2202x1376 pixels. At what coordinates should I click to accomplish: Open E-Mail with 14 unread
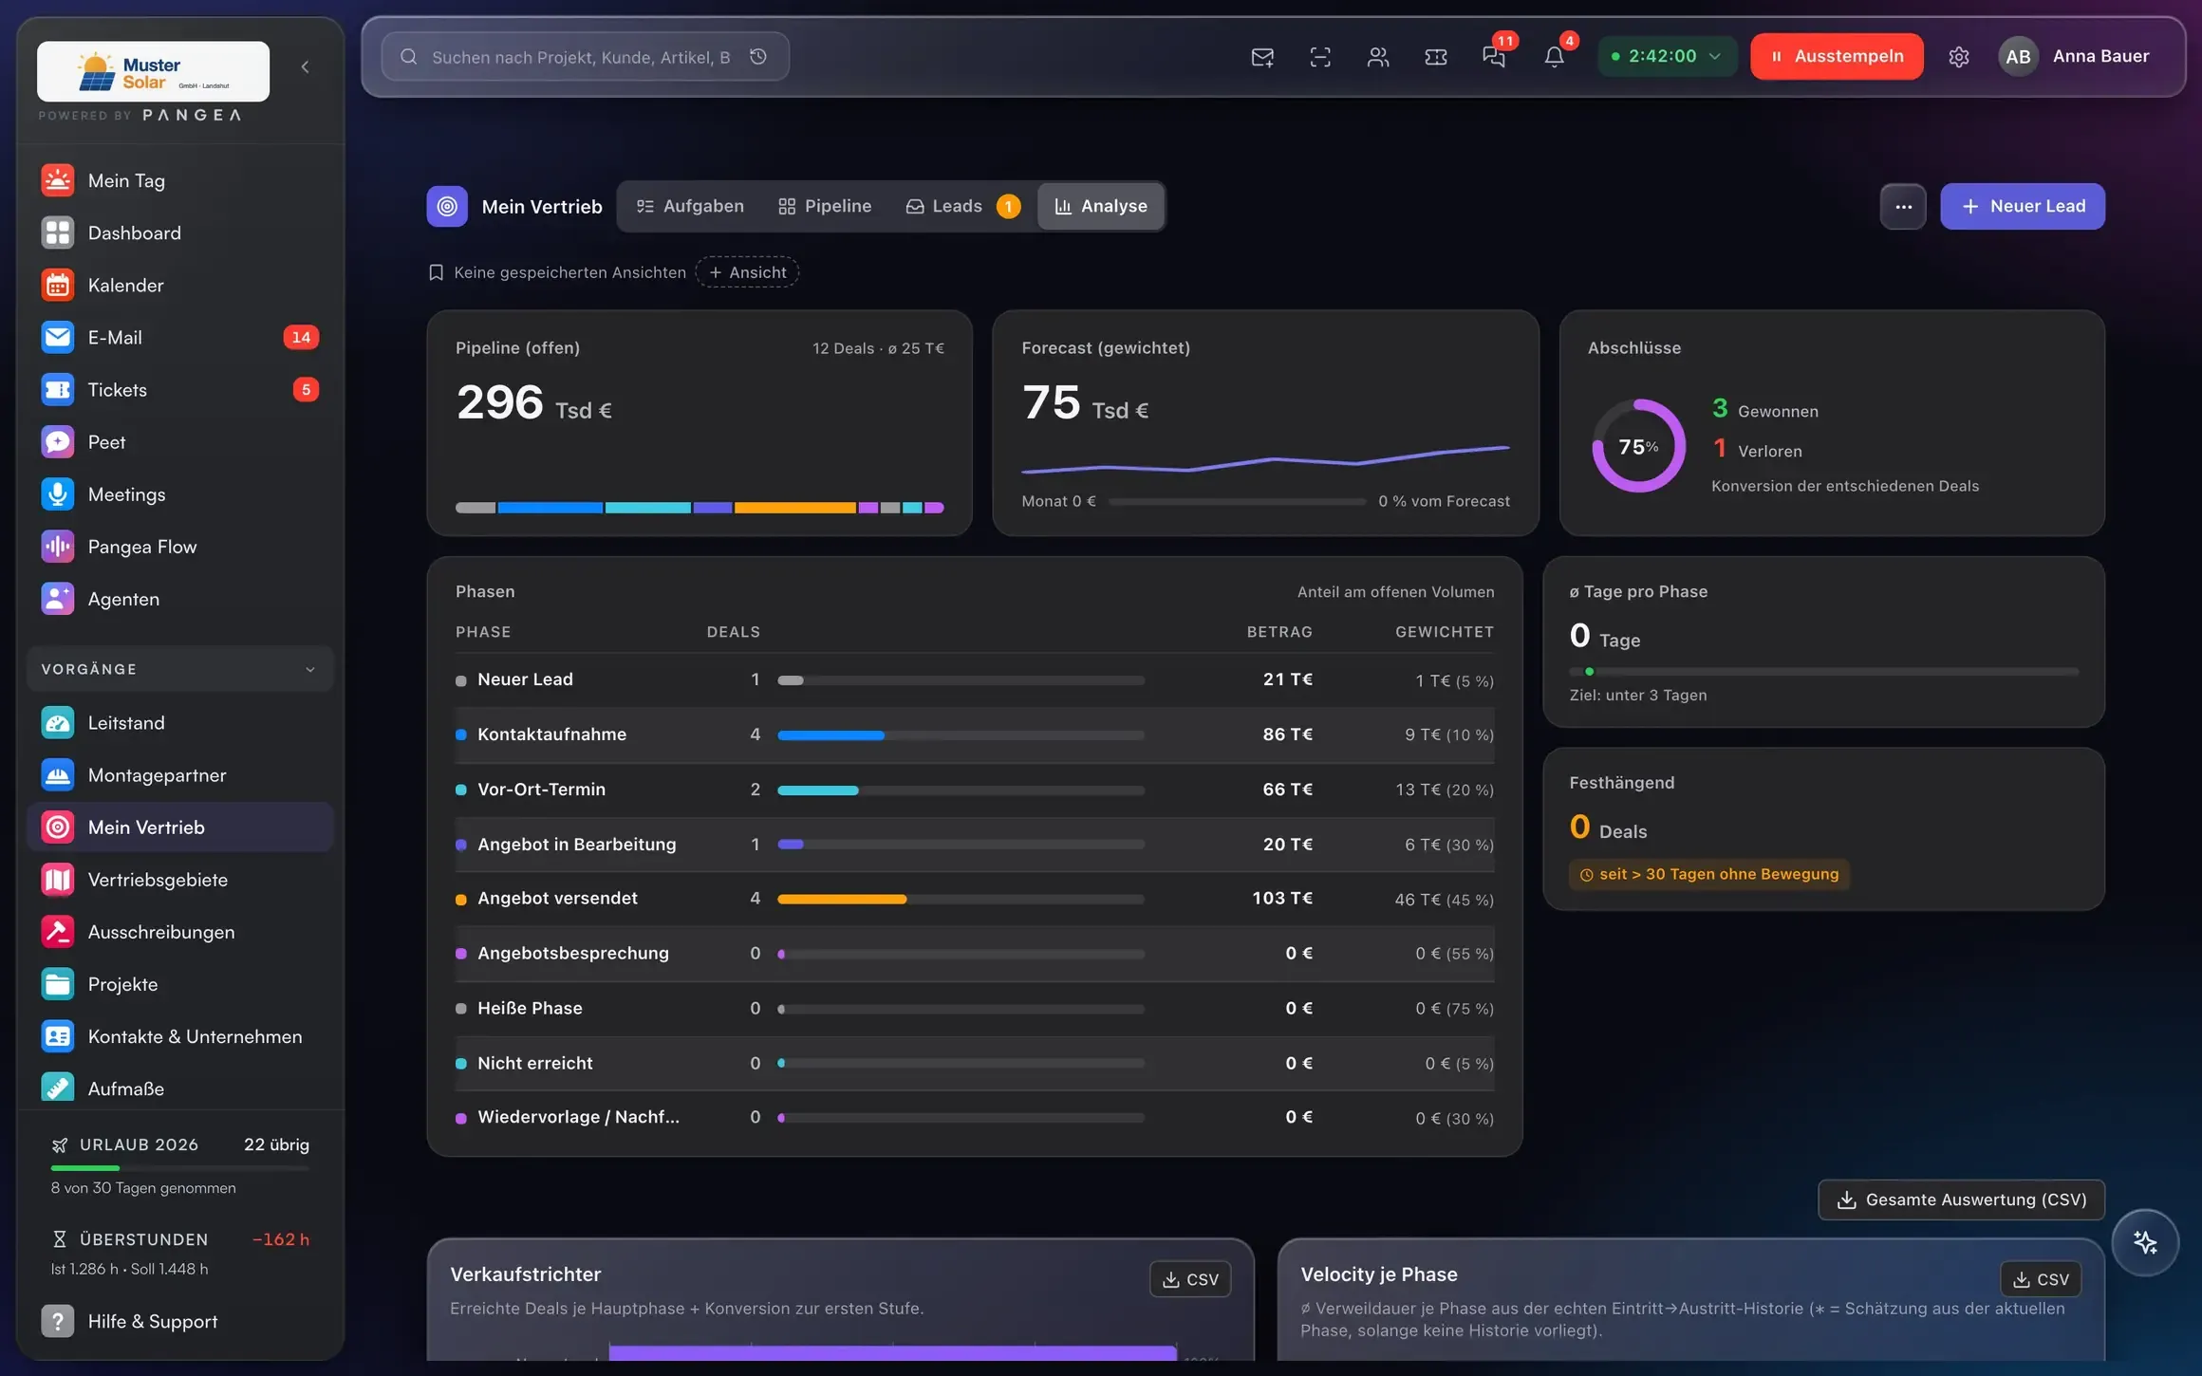(x=180, y=337)
